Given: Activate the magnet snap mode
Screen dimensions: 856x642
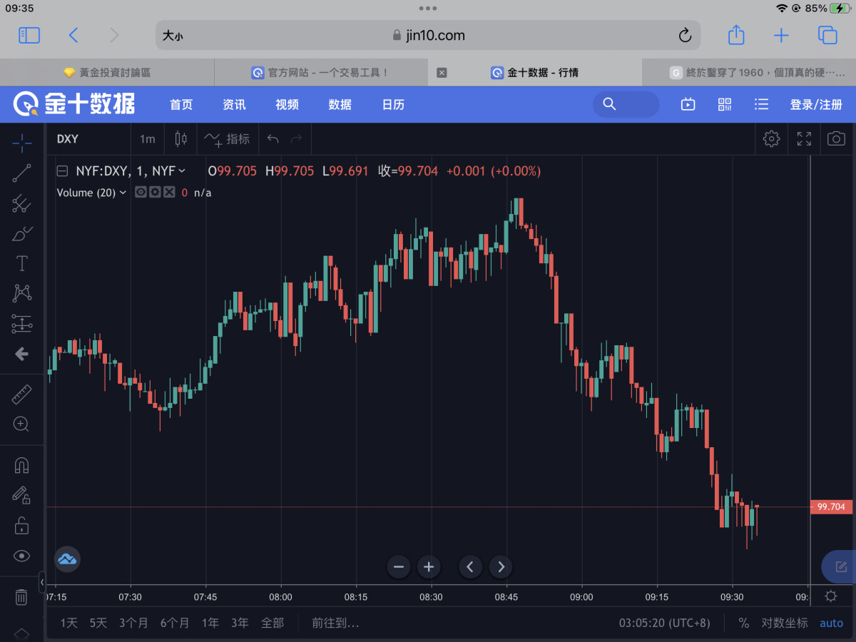Looking at the screenshot, I should click(22, 465).
